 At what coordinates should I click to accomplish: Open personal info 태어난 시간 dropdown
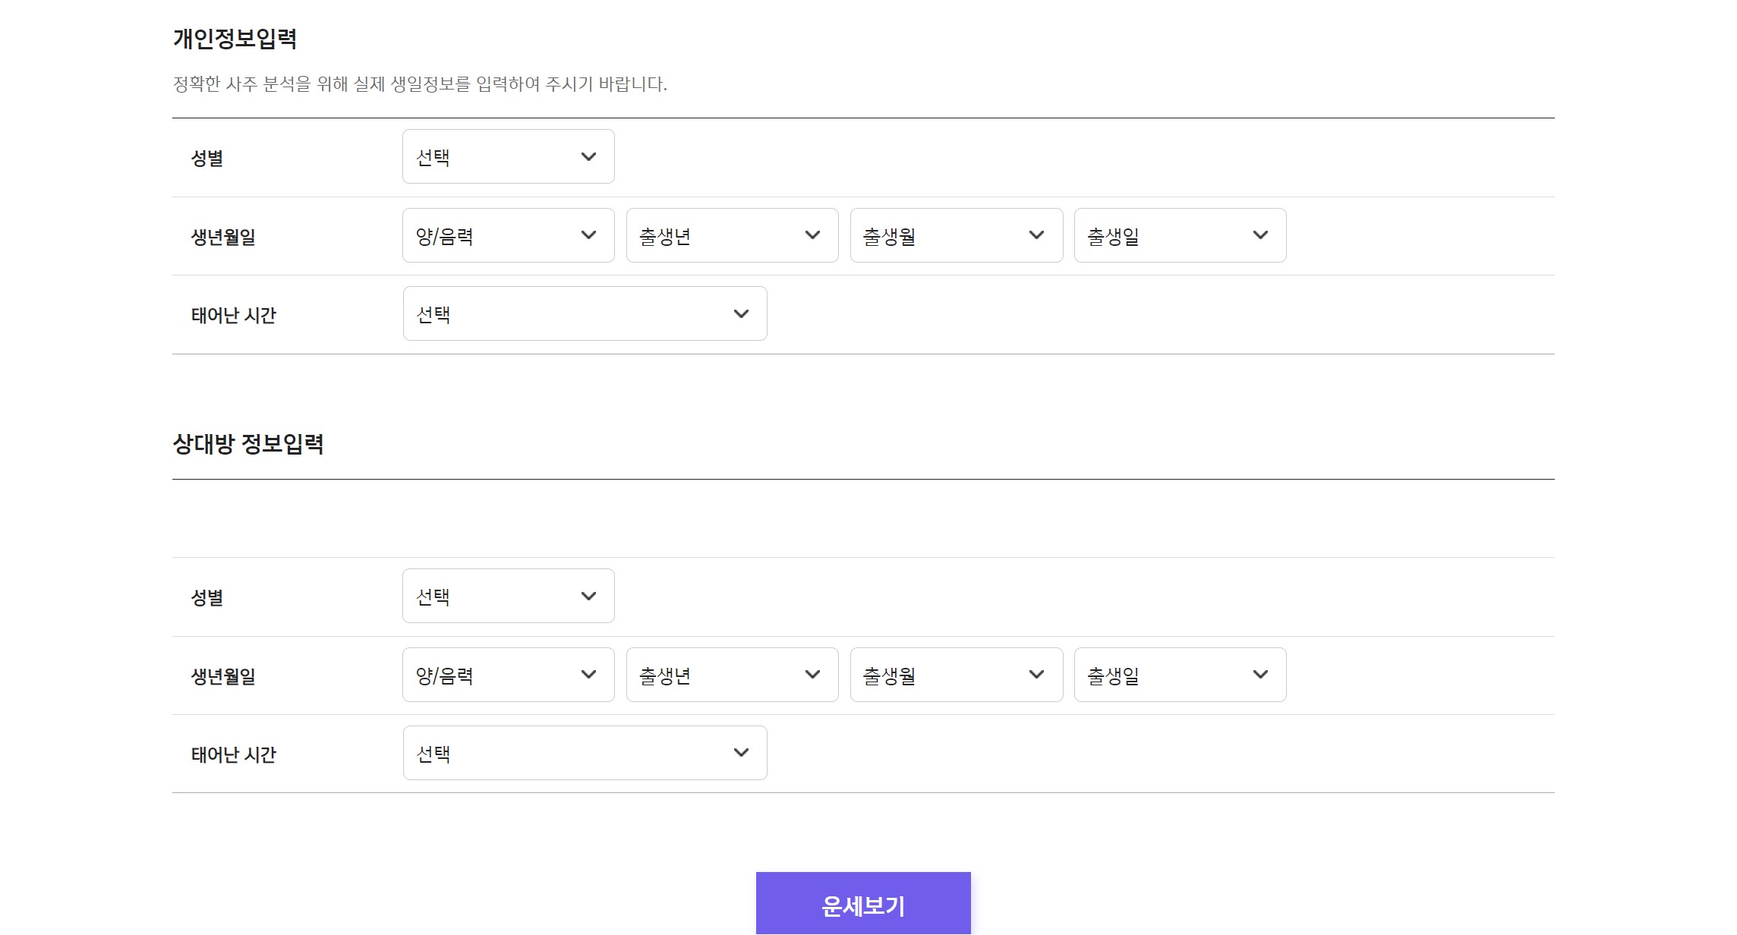584,313
